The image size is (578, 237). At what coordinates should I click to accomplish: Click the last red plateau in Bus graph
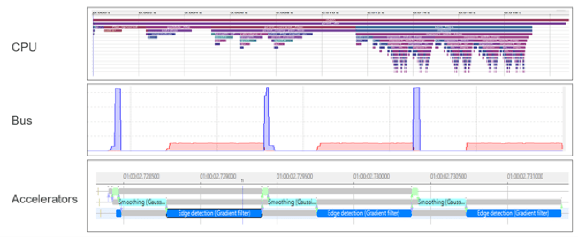click(514, 146)
